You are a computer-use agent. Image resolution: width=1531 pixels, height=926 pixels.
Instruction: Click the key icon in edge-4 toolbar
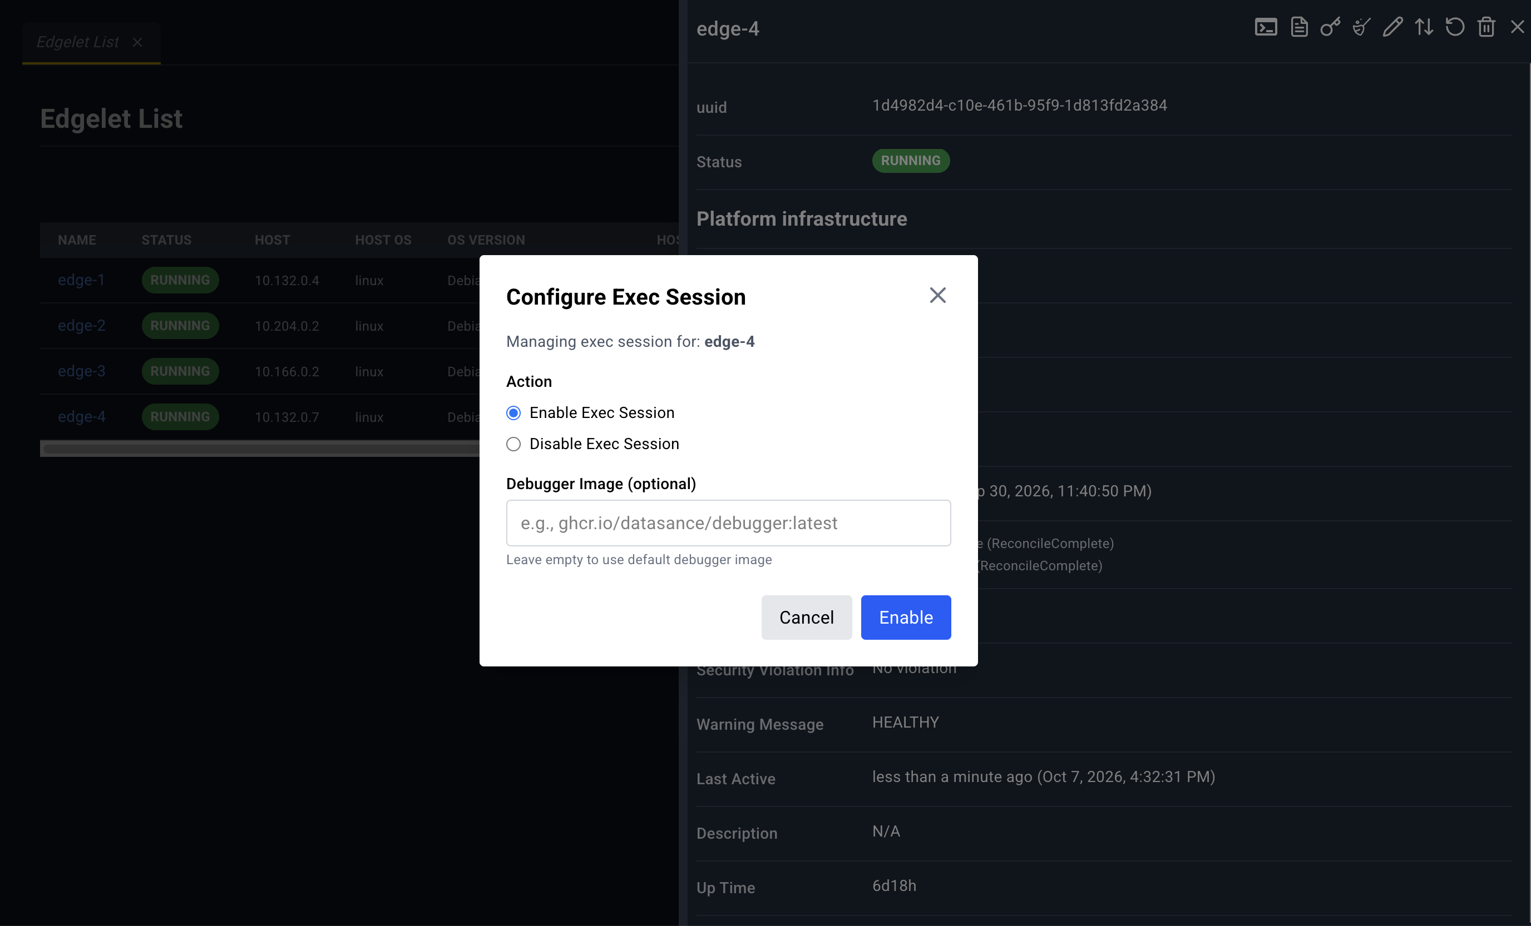[1330, 27]
